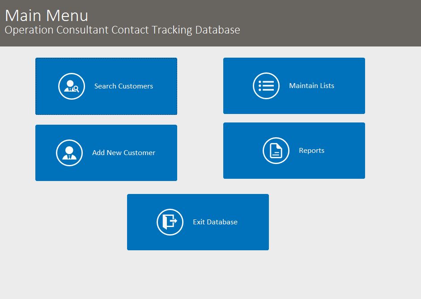This screenshot has height=299, width=421.
Task: Click the Exit Database label
Action: [x=215, y=222]
